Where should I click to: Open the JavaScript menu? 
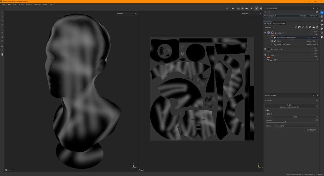[37, 4]
